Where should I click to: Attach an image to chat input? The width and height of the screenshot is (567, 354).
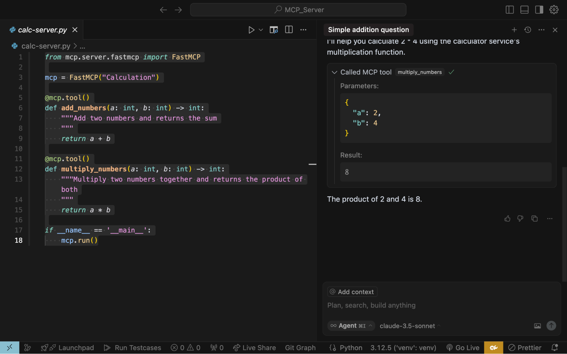pyautogui.click(x=537, y=326)
